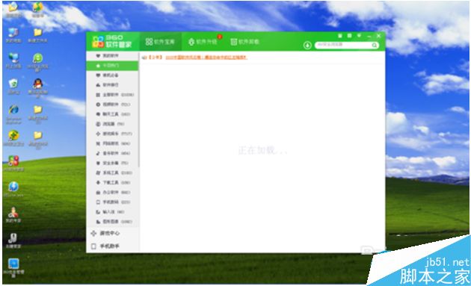Click the heart icon beside 我的软件
The image size is (471, 286).
coord(98,56)
